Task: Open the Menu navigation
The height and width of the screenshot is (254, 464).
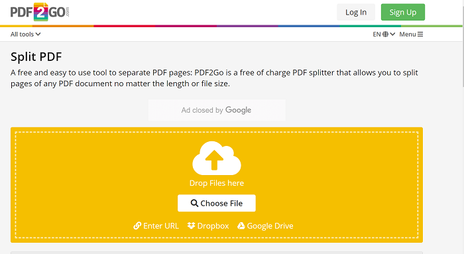Action: pos(411,34)
